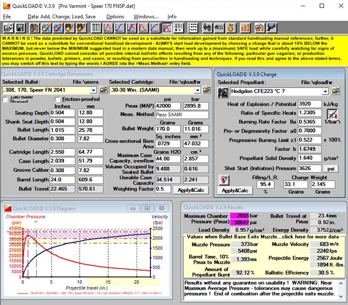348x305 pixels.
Task: Click the folder with cartridge toolbar icon
Action: (260, 28)
